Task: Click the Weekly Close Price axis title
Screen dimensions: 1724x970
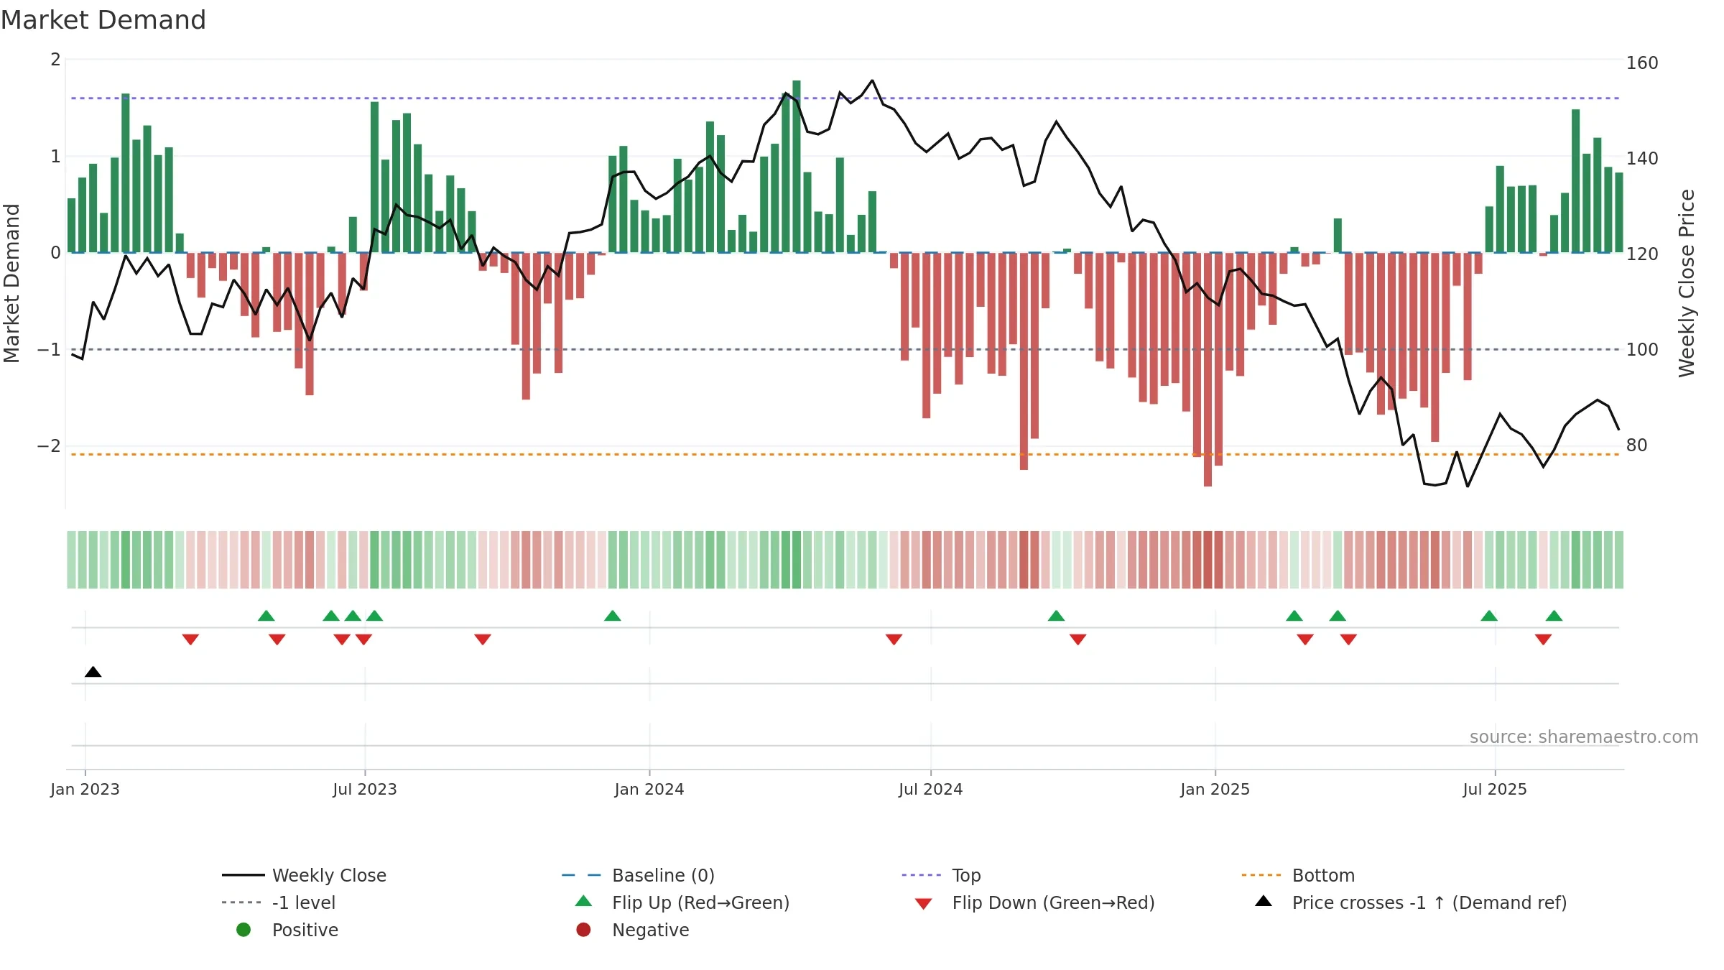Action: coord(1687,283)
